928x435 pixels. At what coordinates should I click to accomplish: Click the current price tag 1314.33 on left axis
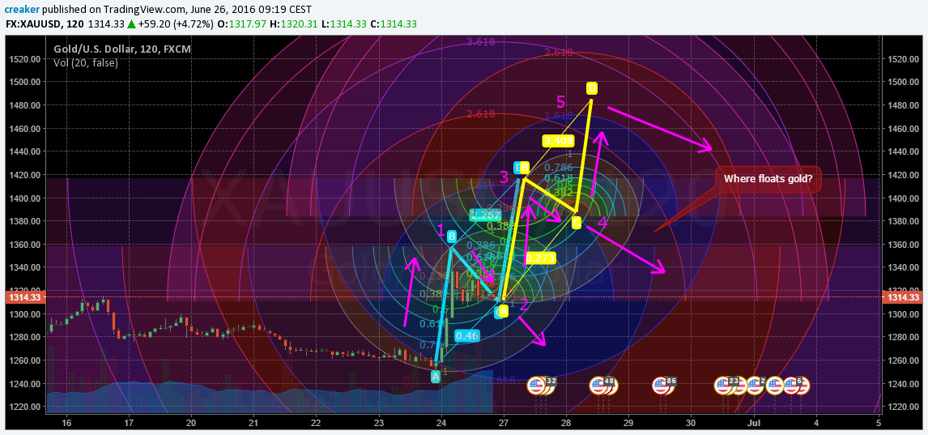24,297
